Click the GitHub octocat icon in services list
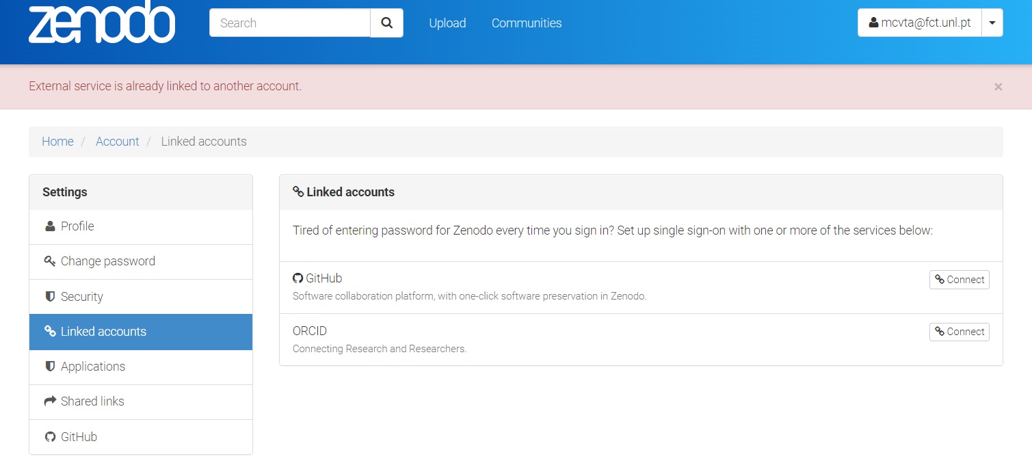Viewport: 1032px width, 463px height. [297, 278]
